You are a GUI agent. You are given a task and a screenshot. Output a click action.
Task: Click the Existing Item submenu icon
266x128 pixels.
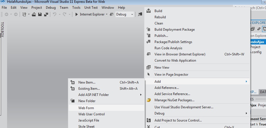(x=72, y=89)
